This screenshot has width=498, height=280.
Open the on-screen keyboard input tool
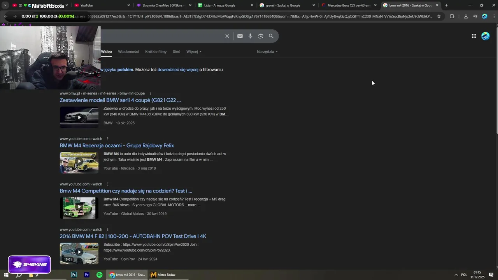click(240, 36)
